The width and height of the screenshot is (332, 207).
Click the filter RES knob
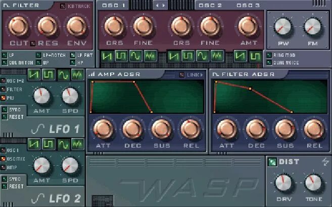(x=48, y=26)
